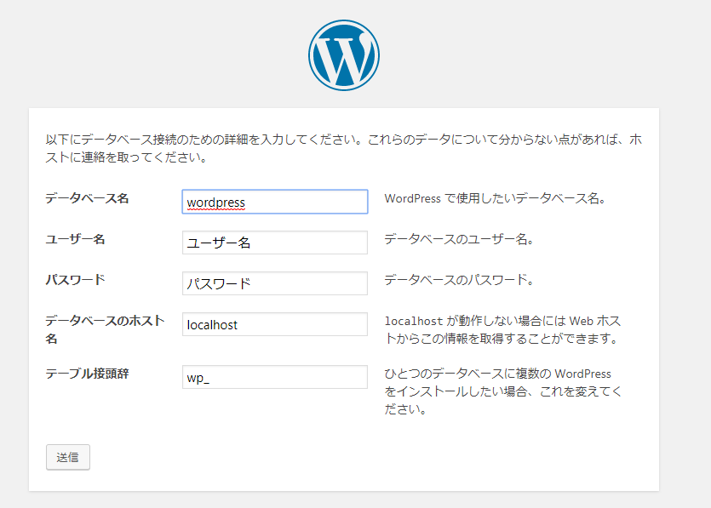711x508 pixels.
Task: Click the ユーザー名 input field
Action: click(x=275, y=243)
